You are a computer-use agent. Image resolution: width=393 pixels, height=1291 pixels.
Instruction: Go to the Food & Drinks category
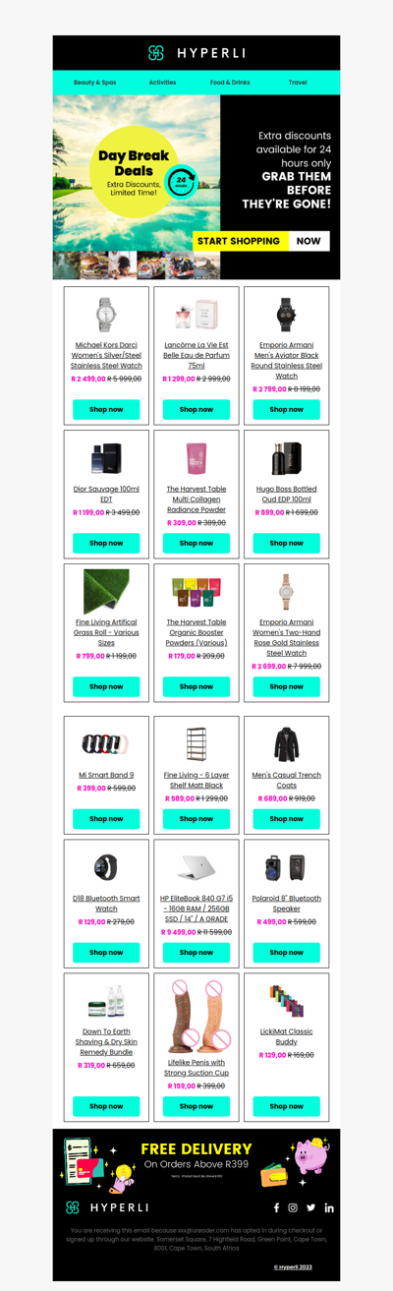pyautogui.click(x=230, y=83)
